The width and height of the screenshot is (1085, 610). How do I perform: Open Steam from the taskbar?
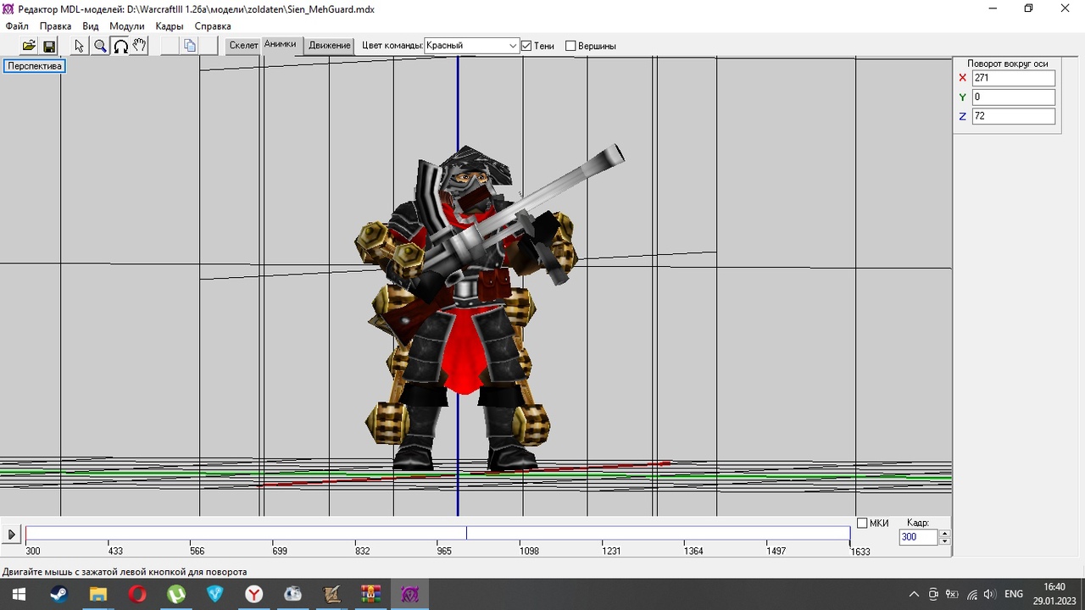pyautogui.click(x=59, y=594)
